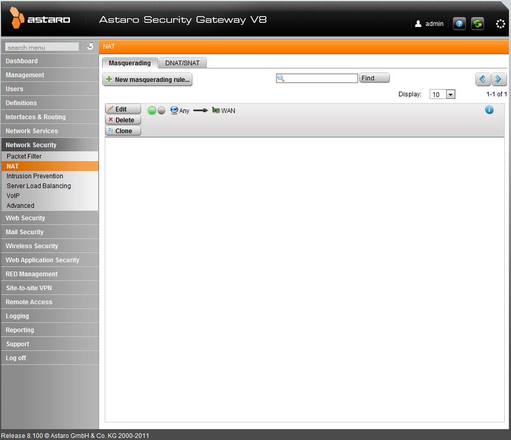The height and width of the screenshot is (440, 511).
Task: Click the 1-1 of 1 pagination text
Action: tap(497, 94)
